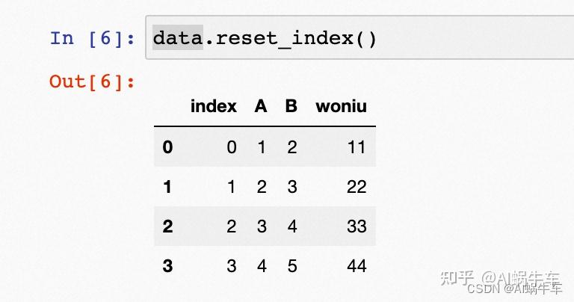Screen dimensions: 574x302
Task: Click the woniu value 33
Action: pos(357,226)
